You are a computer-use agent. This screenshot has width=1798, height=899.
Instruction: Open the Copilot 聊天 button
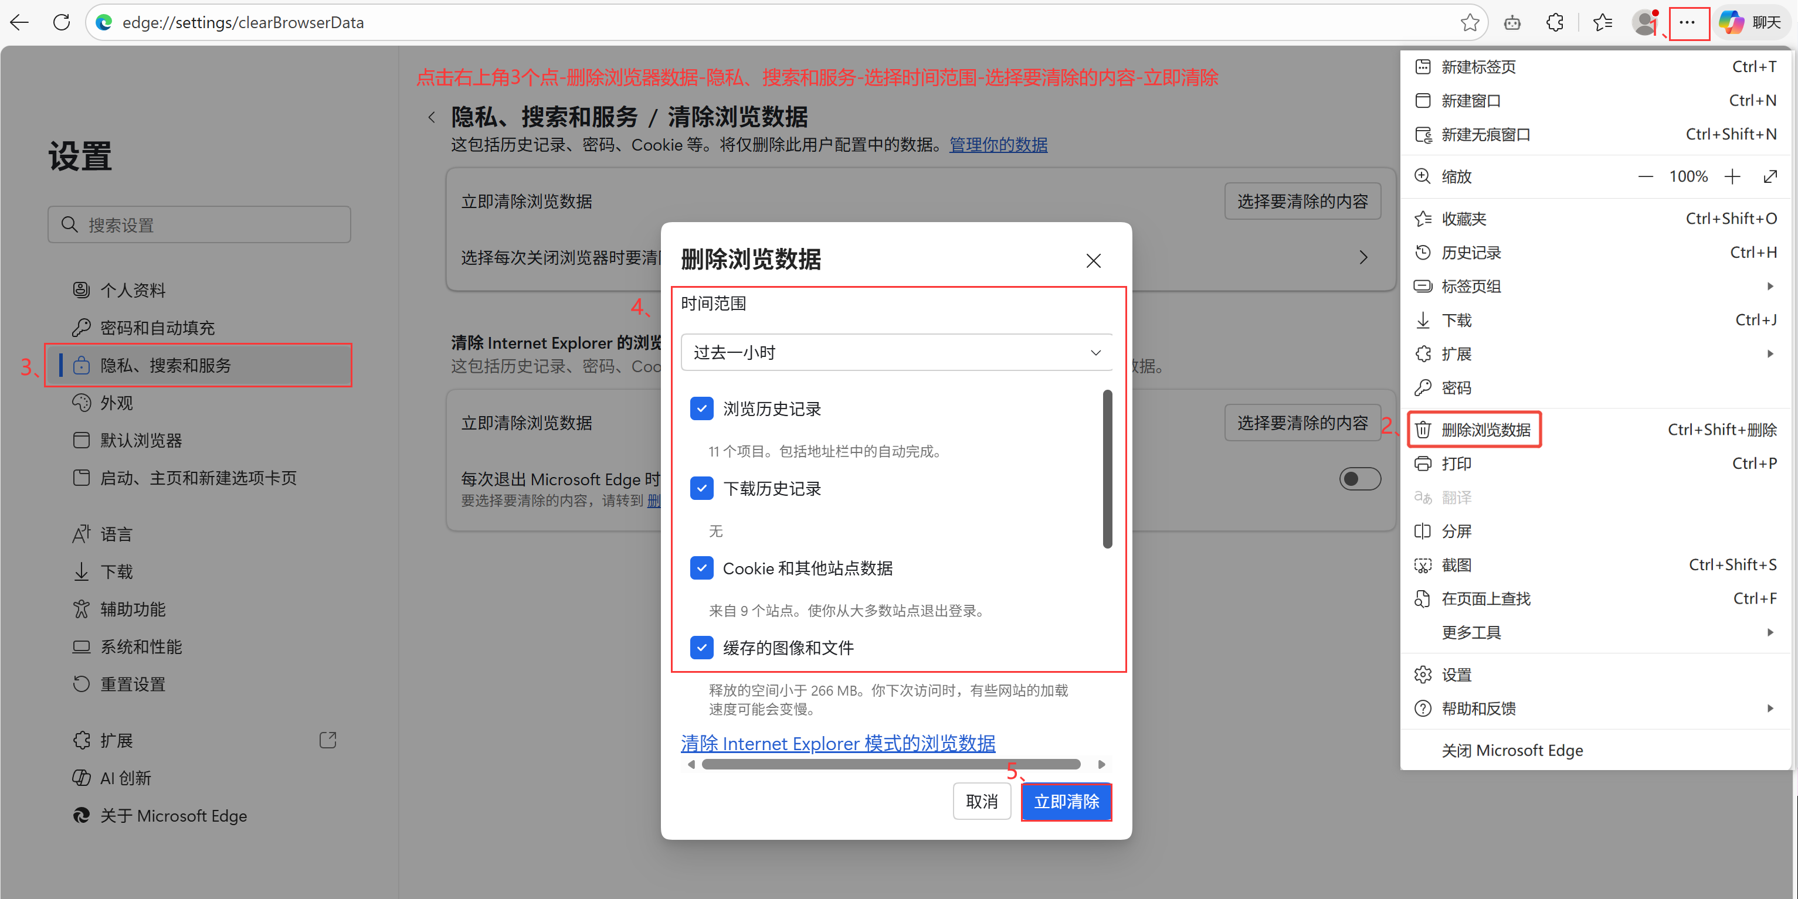[1752, 22]
